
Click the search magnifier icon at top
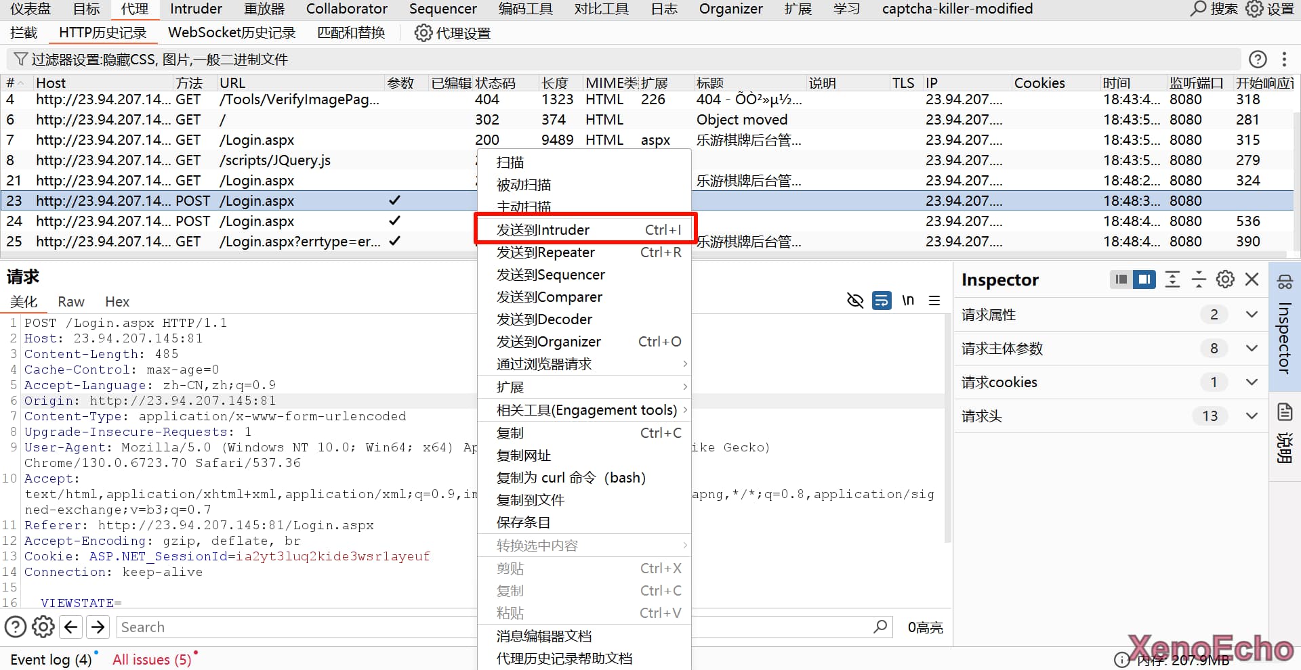point(1199,9)
